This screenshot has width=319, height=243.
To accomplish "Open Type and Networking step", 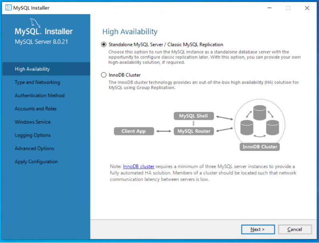I will coord(38,82).
